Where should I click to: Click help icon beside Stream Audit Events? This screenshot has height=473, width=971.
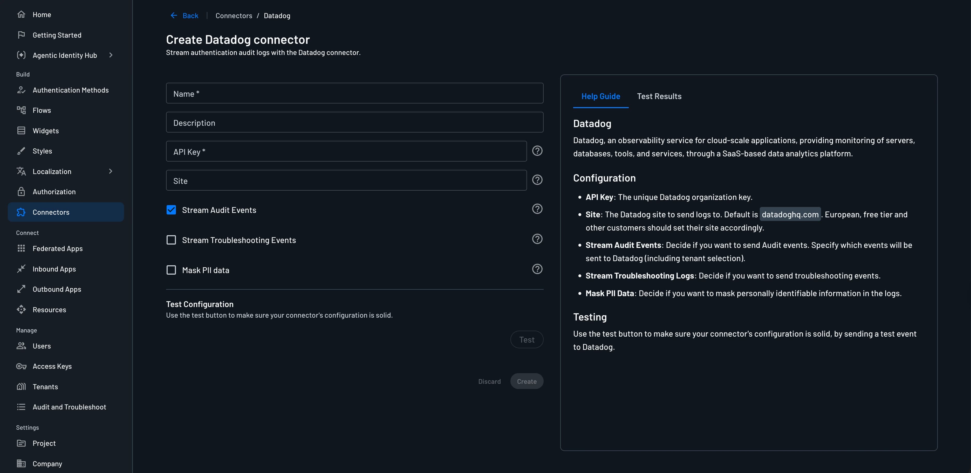(537, 209)
